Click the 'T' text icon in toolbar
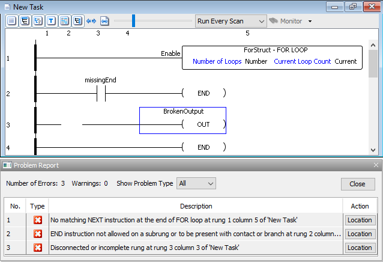The height and width of the screenshot is (262, 383). pyautogui.click(x=51, y=21)
